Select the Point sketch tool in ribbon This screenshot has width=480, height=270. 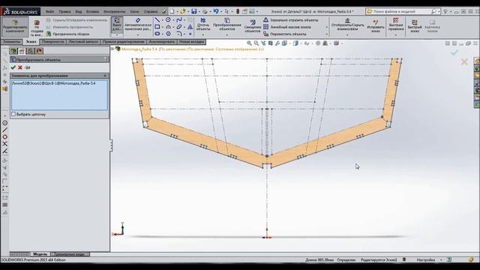[x=190, y=34]
